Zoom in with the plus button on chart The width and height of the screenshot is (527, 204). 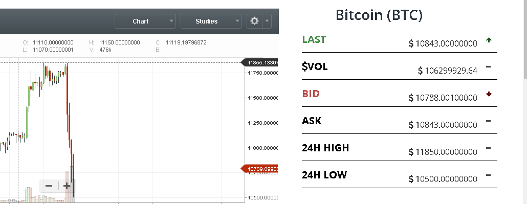67,186
